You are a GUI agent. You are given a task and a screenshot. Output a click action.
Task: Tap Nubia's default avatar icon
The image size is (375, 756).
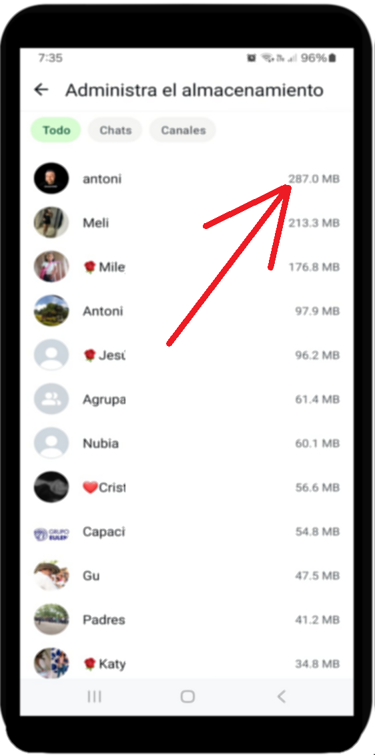pyautogui.click(x=51, y=443)
